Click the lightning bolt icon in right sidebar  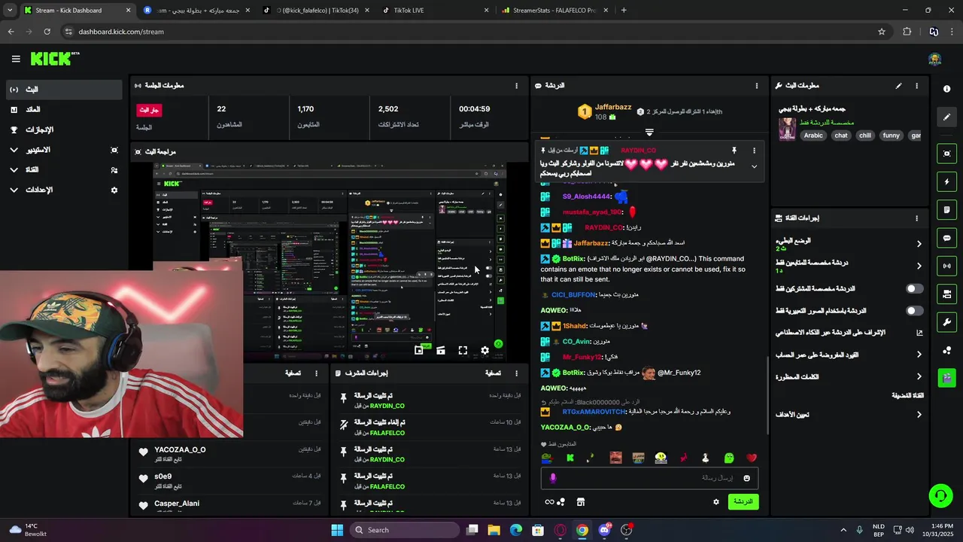tap(946, 181)
